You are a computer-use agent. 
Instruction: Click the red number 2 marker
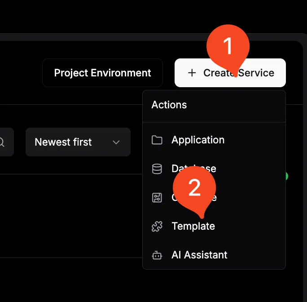pyautogui.click(x=194, y=188)
